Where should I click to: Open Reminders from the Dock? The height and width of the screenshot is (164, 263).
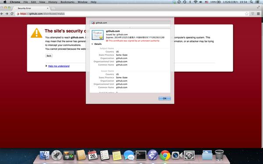tap(105, 155)
